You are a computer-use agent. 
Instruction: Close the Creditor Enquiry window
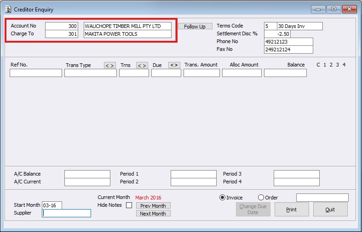coord(349,9)
